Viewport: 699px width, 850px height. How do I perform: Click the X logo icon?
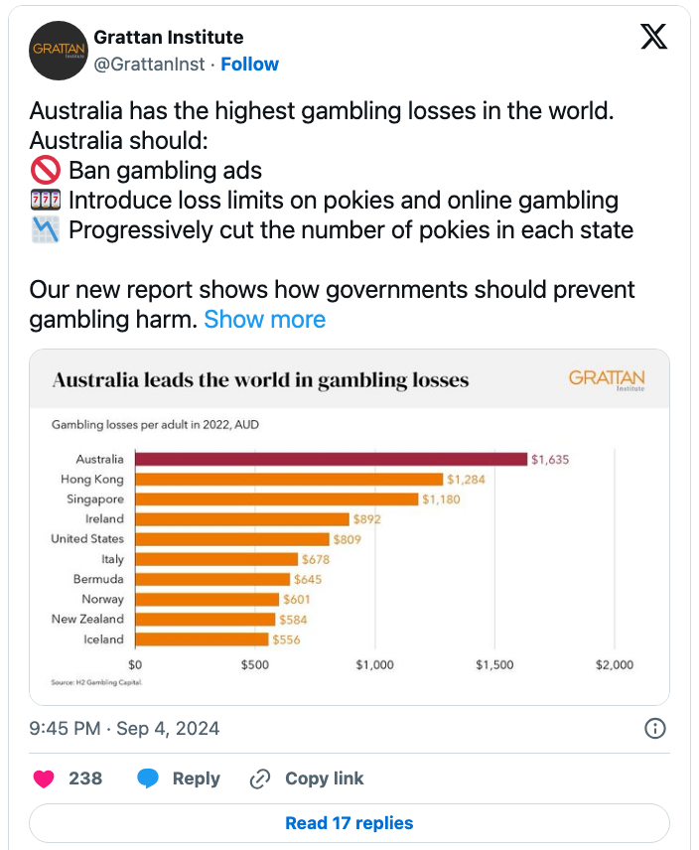[652, 37]
